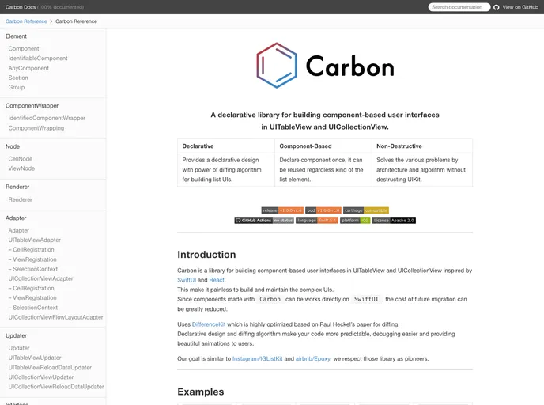Image resolution: width=544 pixels, height=405 pixels.
Task: Open the Renderer item under Renderer heading
Action: [x=20, y=199]
